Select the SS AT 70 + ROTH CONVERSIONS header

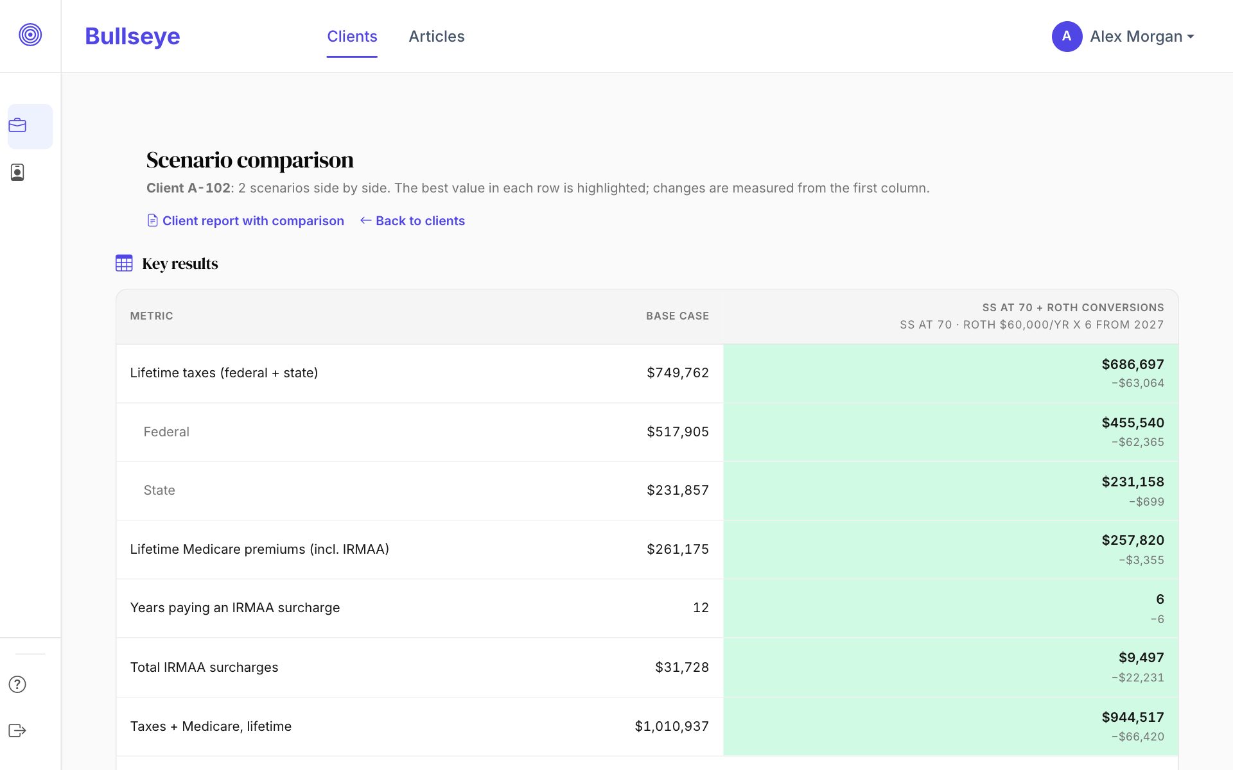coord(1073,307)
